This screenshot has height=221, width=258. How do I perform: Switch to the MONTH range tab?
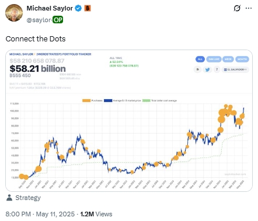click(x=242, y=59)
